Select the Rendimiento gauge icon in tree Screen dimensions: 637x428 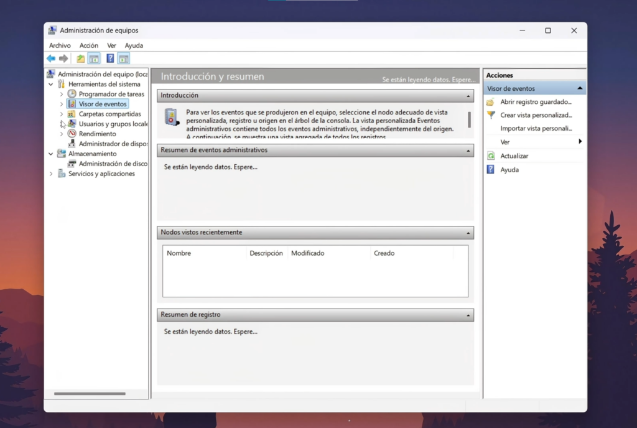[72, 134]
